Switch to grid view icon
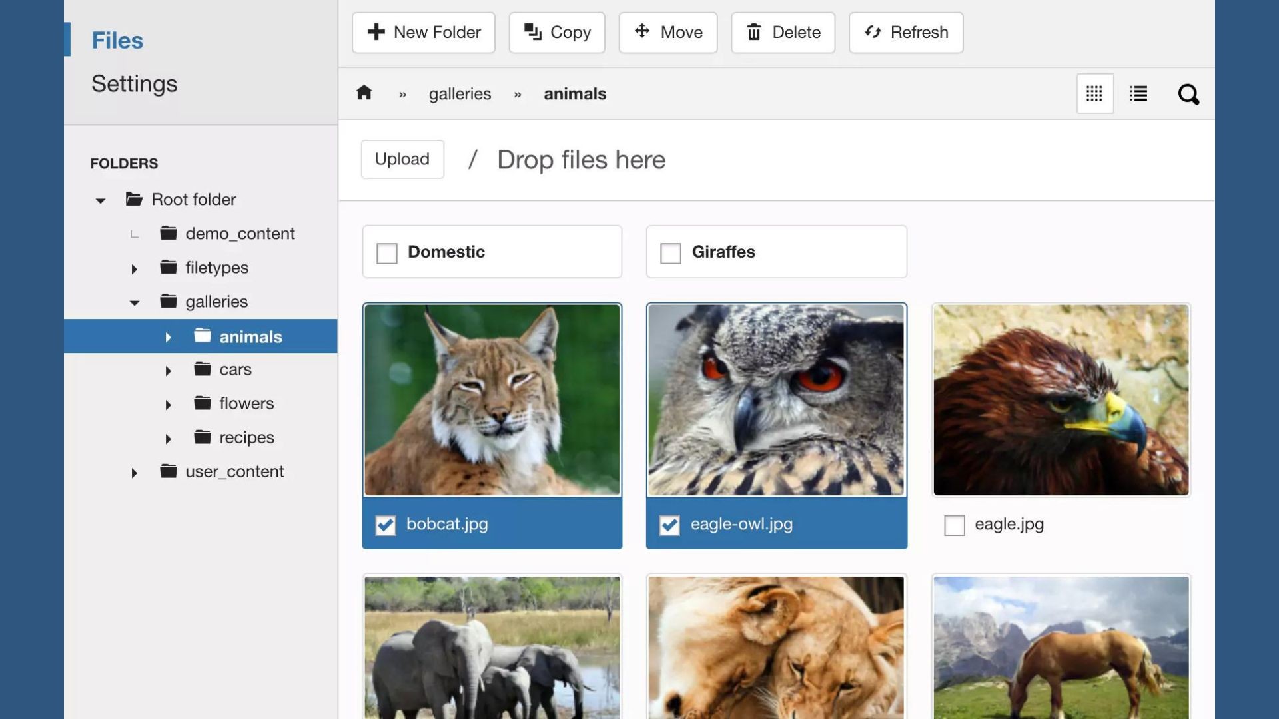Viewport: 1279px width, 719px height. 1094,93
